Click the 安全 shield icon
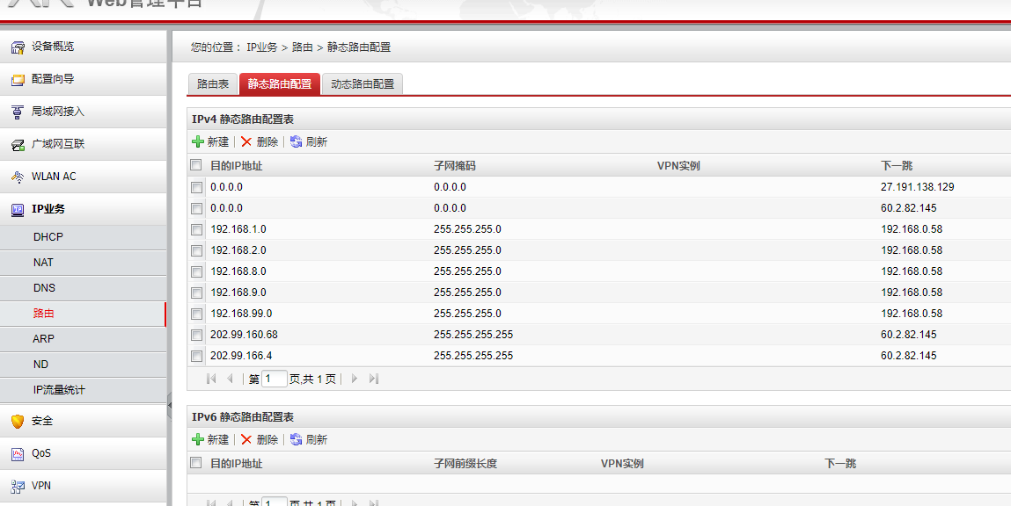Viewport: 1011px width, 506px height. (18, 421)
